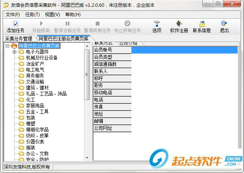Close the application window
This screenshot has width=244, height=173.
click(x=232, y=4)
